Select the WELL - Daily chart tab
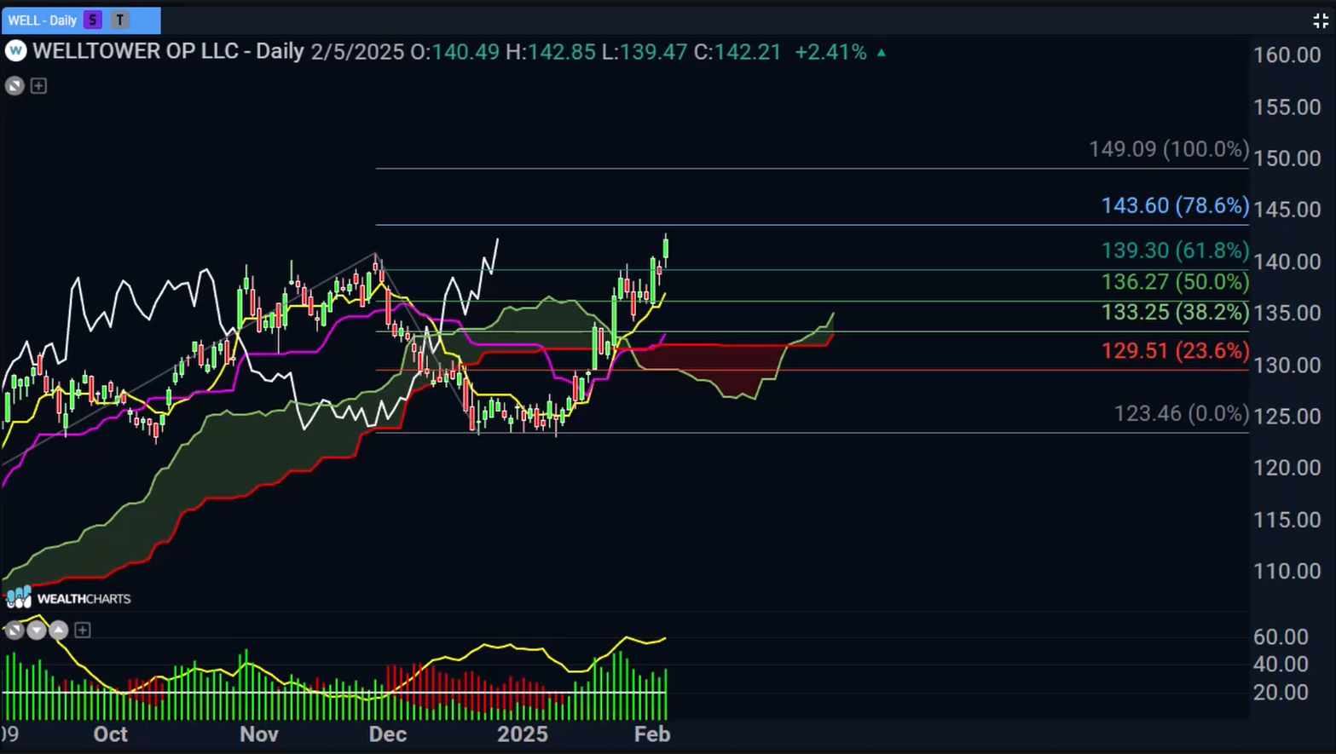 80,20
